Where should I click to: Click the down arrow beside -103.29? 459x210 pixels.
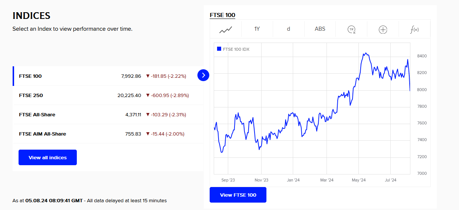tap(148, 114)
